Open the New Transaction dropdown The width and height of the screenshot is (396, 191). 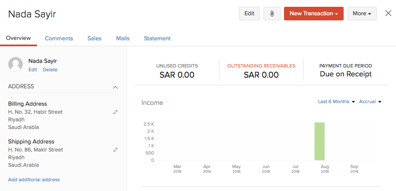coord(313,14)
